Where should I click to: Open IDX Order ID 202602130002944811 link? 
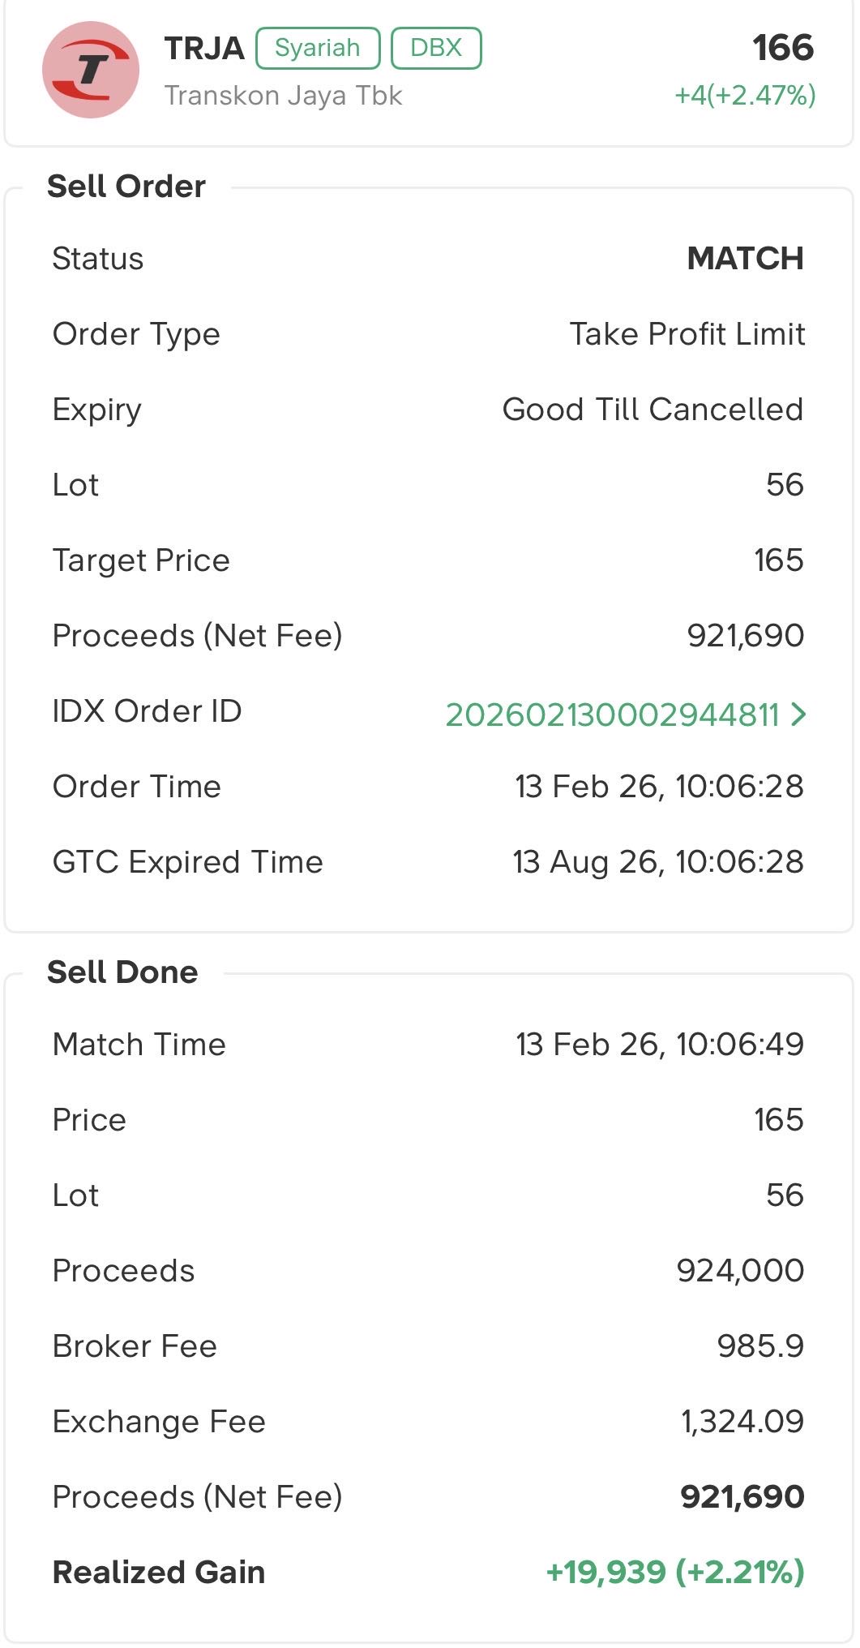click(x=612, y=715)
